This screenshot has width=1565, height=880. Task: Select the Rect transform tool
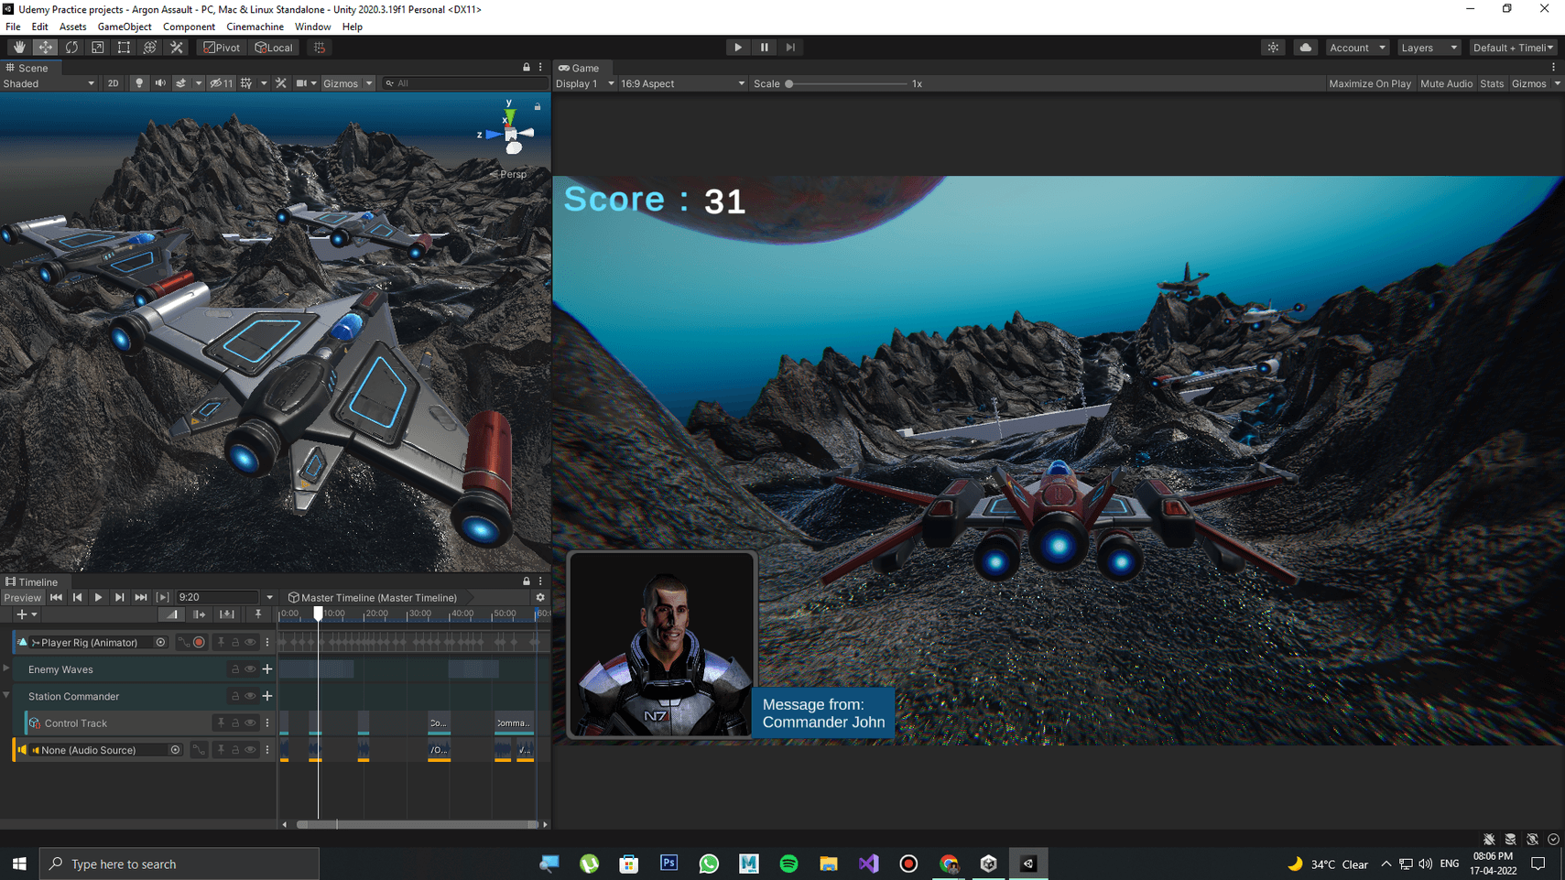coord(124,48)
